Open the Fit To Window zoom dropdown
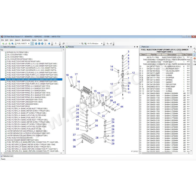 102,44
